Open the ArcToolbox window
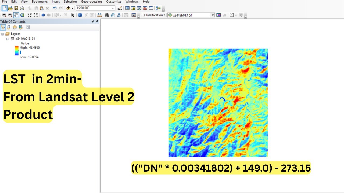Viewport: 344px width, 193px height. [x=145, y=8]
